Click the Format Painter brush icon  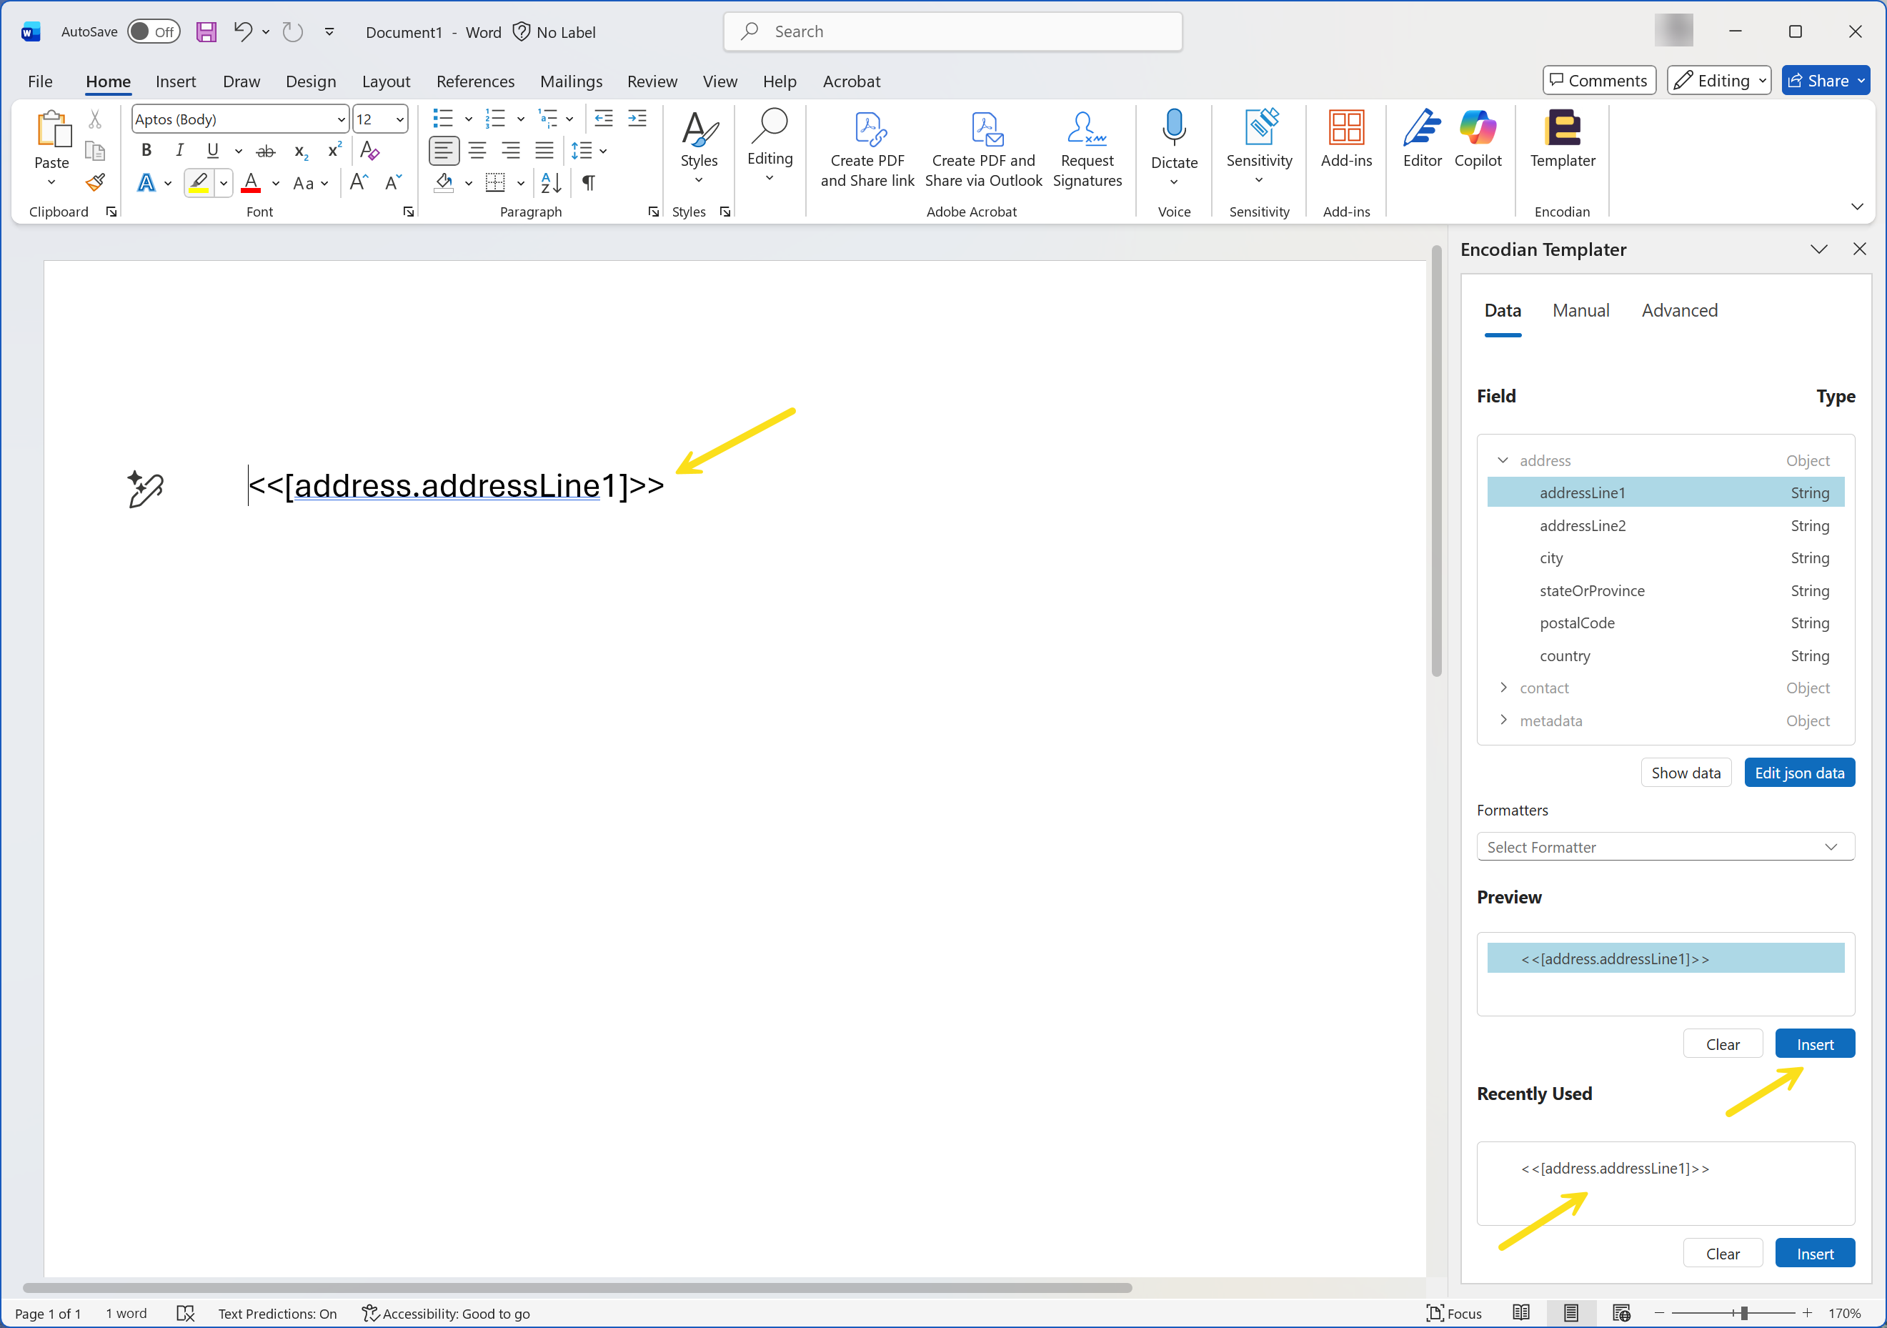click(x=95, y=182)
